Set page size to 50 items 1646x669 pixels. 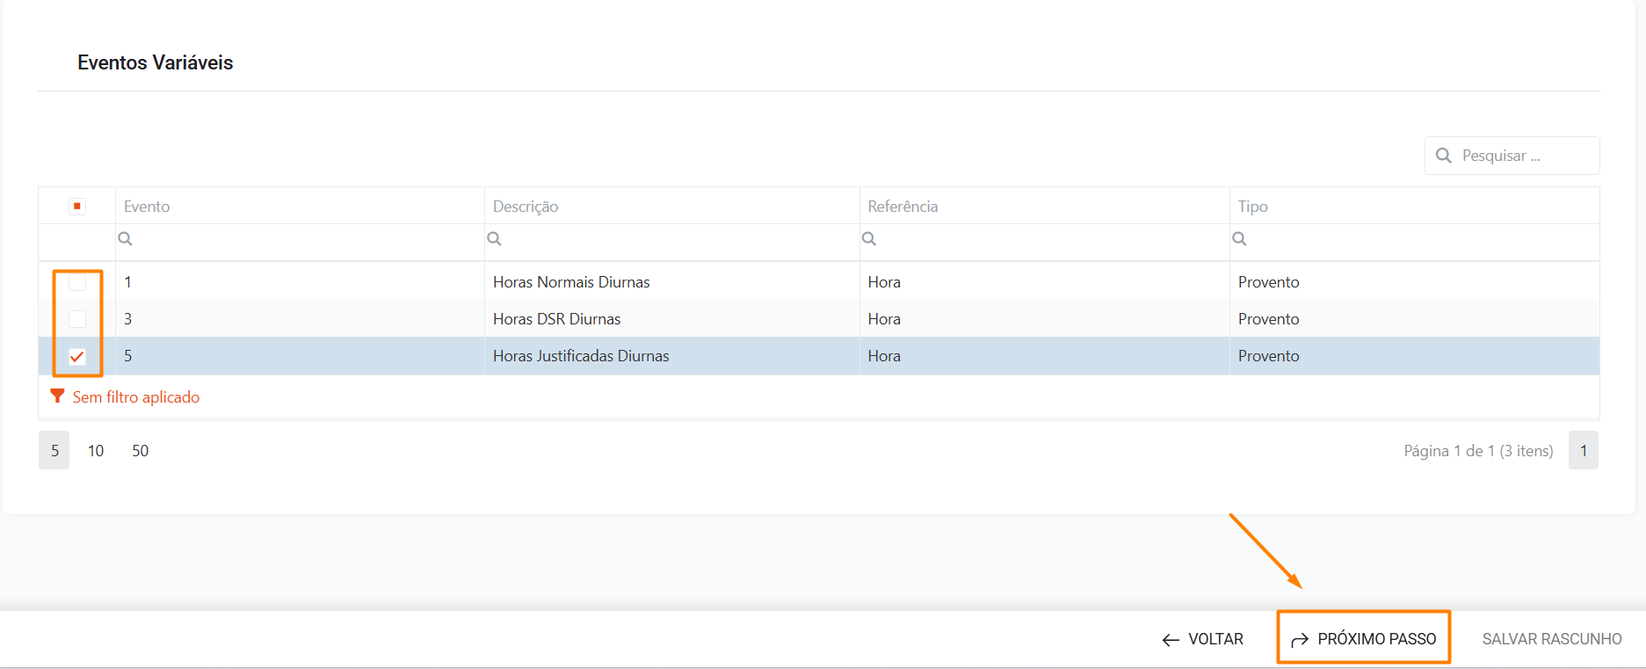140,451
